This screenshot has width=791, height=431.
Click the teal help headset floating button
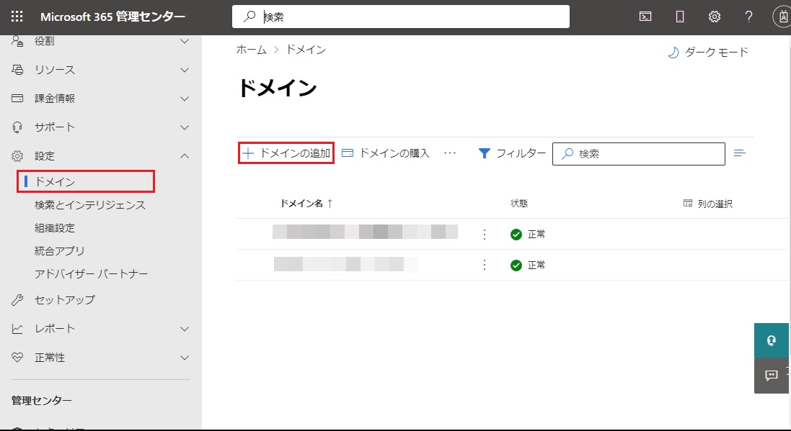coord(772,340)
